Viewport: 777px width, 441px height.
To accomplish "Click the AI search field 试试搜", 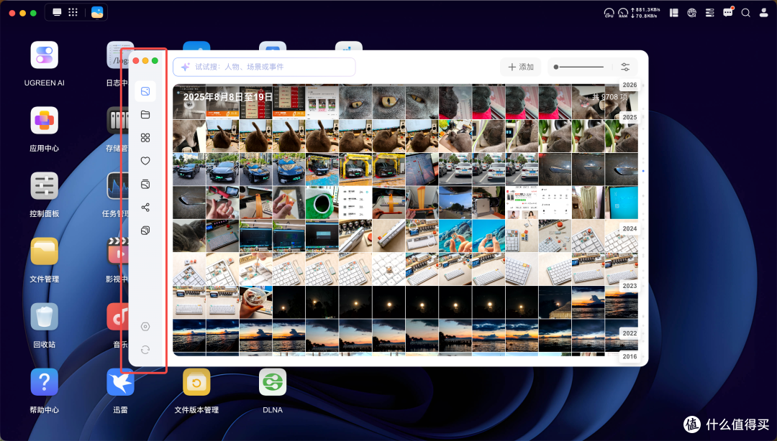I will tap(264, 67).
